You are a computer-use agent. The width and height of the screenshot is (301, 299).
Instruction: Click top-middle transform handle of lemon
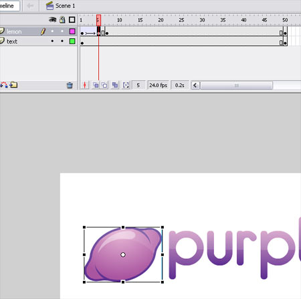123,227
